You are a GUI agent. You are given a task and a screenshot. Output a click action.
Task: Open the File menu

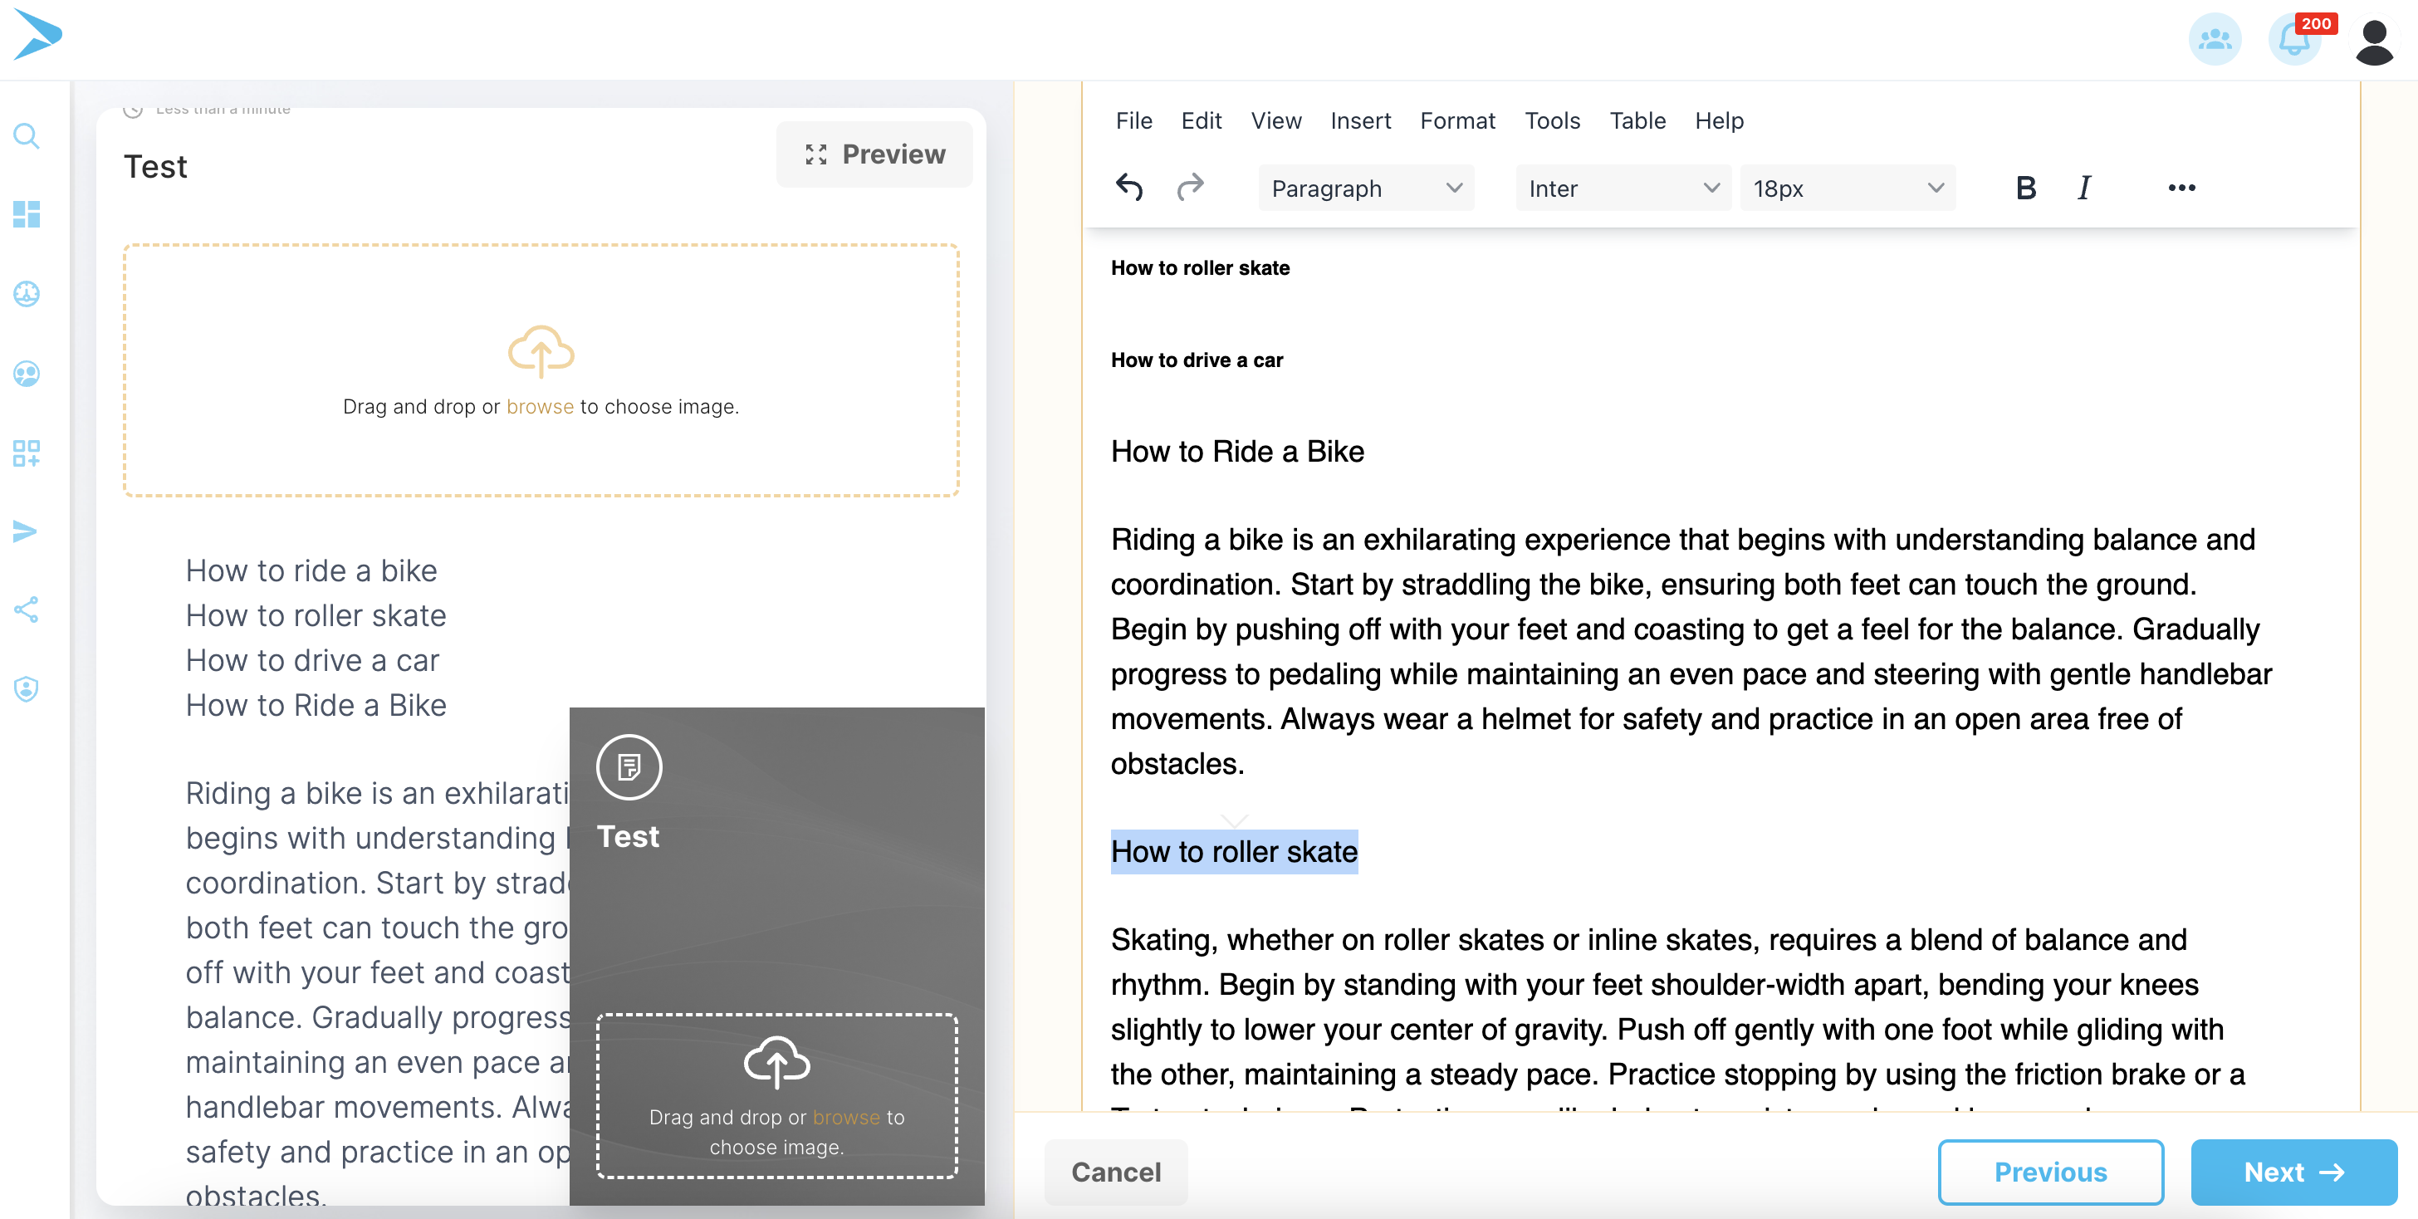point(1134,121)
